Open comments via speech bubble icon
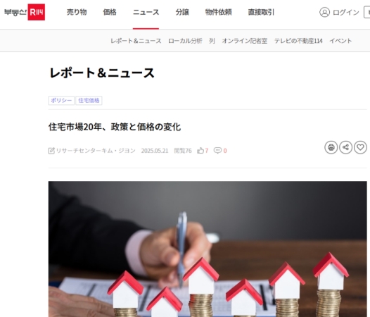The width and height of the screenshot is (370, 317). pyautogui.click(x=217, y=151)
